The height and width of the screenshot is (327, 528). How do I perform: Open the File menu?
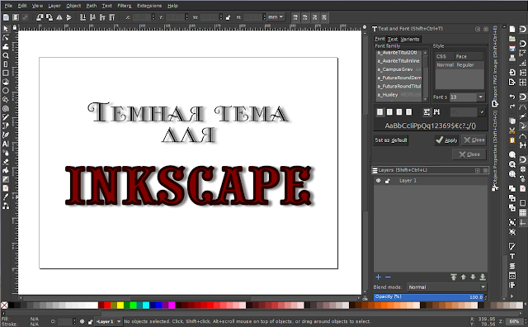tap(8, 6)
